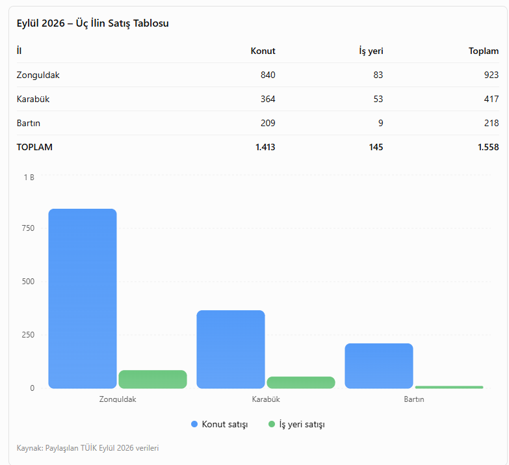Click Bartın total value 218
Screen dimensions: 509x465
491,123
